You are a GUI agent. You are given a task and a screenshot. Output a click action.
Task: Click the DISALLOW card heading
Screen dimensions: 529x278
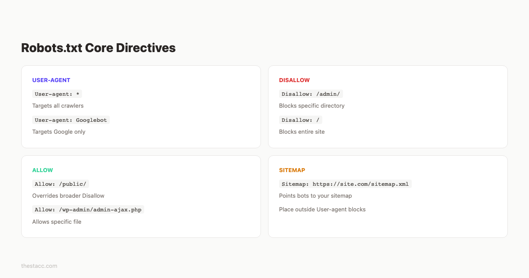(x=294, y=80)
